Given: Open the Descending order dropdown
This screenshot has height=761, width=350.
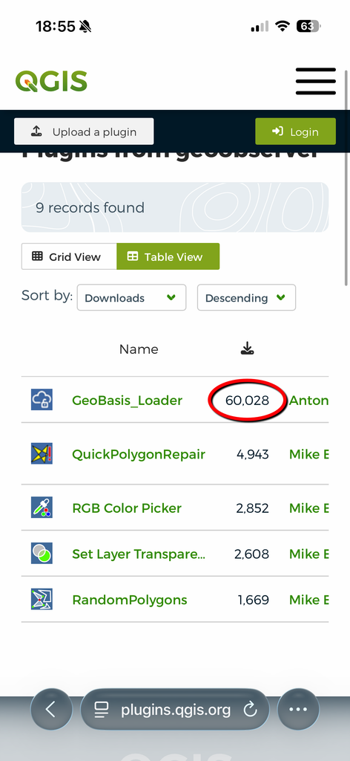Looking at the screenshot, I should 246,297.
